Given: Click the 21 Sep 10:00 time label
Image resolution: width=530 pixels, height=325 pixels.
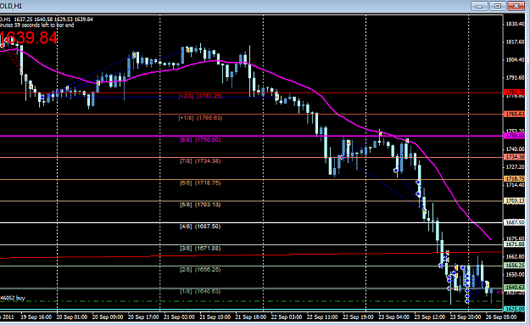Looking at the screenshot, I should point(215,317).
